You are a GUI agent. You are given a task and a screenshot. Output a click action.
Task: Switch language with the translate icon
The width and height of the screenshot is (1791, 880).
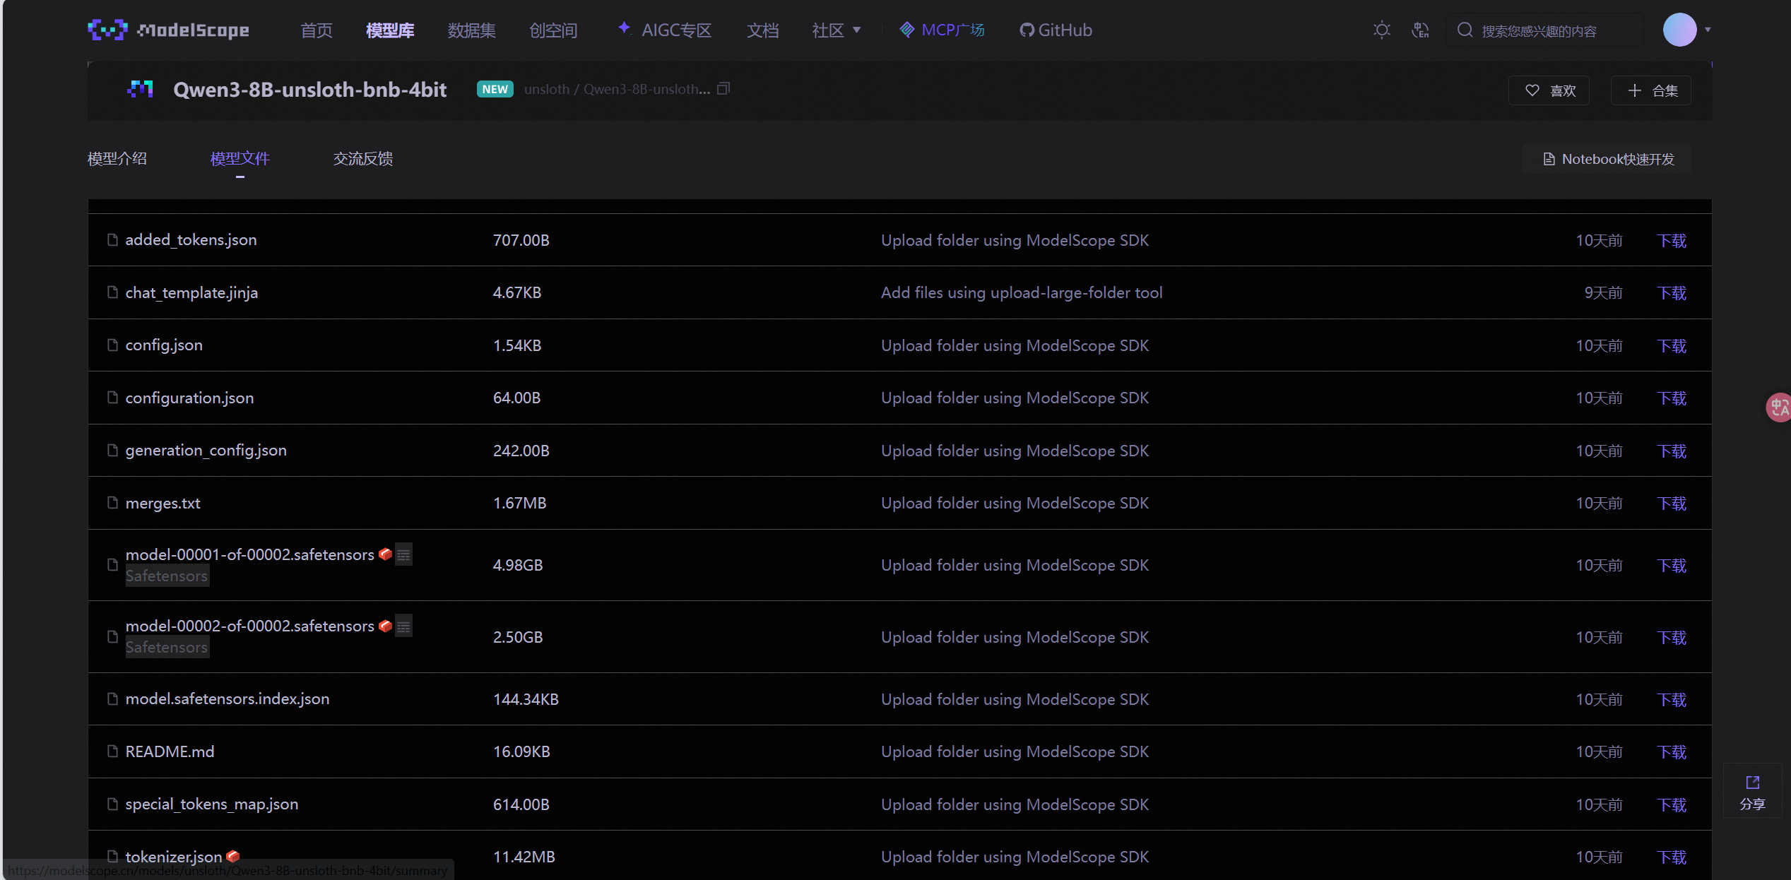click(x=1420, y=30)
